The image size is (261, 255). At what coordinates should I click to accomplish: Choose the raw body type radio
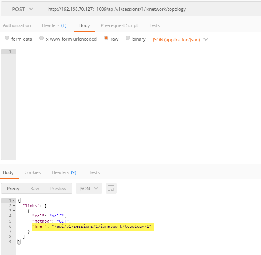coord(106,38)
